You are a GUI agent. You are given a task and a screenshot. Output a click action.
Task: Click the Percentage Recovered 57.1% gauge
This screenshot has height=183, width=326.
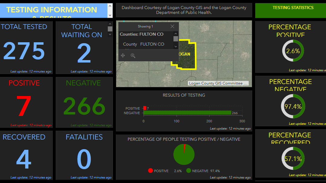click(x=293, y=159)
